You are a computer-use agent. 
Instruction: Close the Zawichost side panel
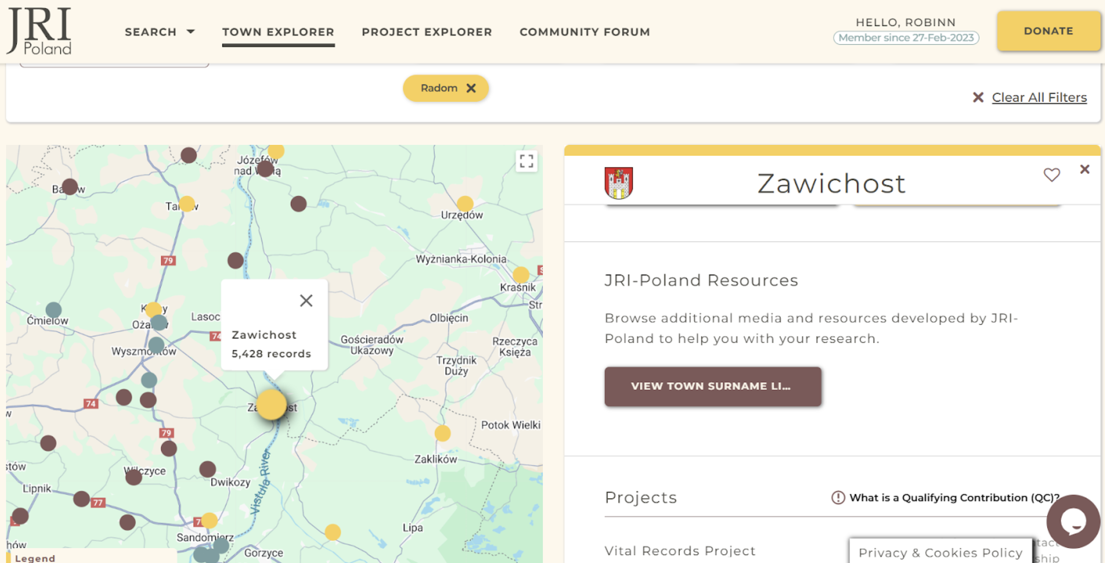[x=1085, y=170]
